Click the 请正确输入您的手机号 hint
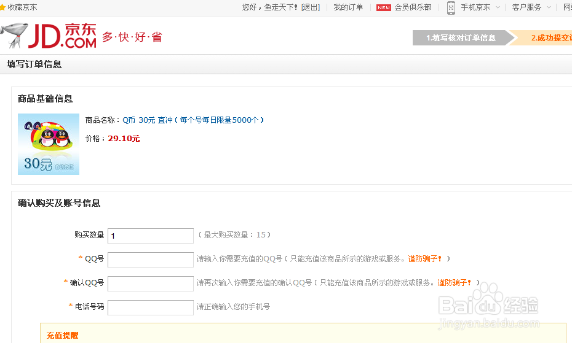The height and width of the screenshot is (343, 572). [x=234, y=307]
